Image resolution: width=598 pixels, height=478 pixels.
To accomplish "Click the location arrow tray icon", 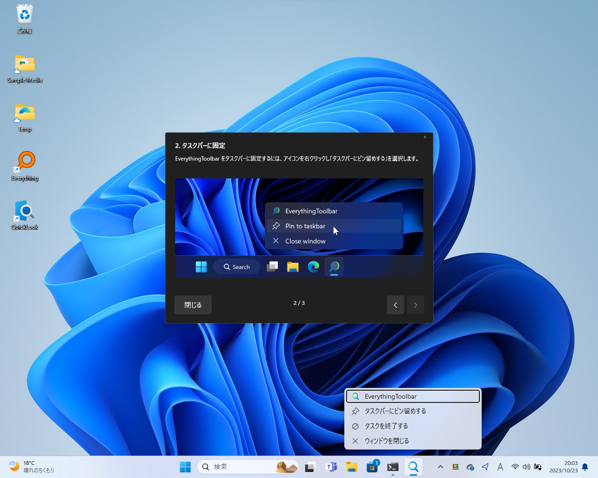I will pyautogui.click(x=485, y=467).
